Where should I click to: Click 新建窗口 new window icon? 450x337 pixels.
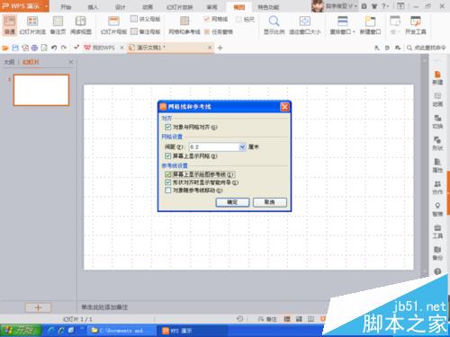click(370, 22)
